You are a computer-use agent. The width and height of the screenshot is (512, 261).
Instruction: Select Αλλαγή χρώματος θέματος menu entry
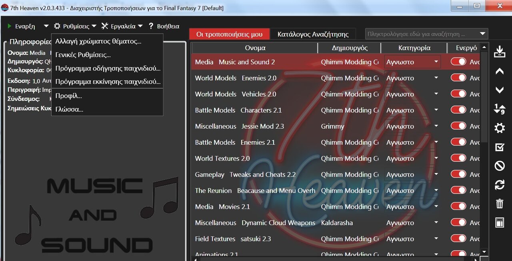pyautogui.click(x=98, y=41)
